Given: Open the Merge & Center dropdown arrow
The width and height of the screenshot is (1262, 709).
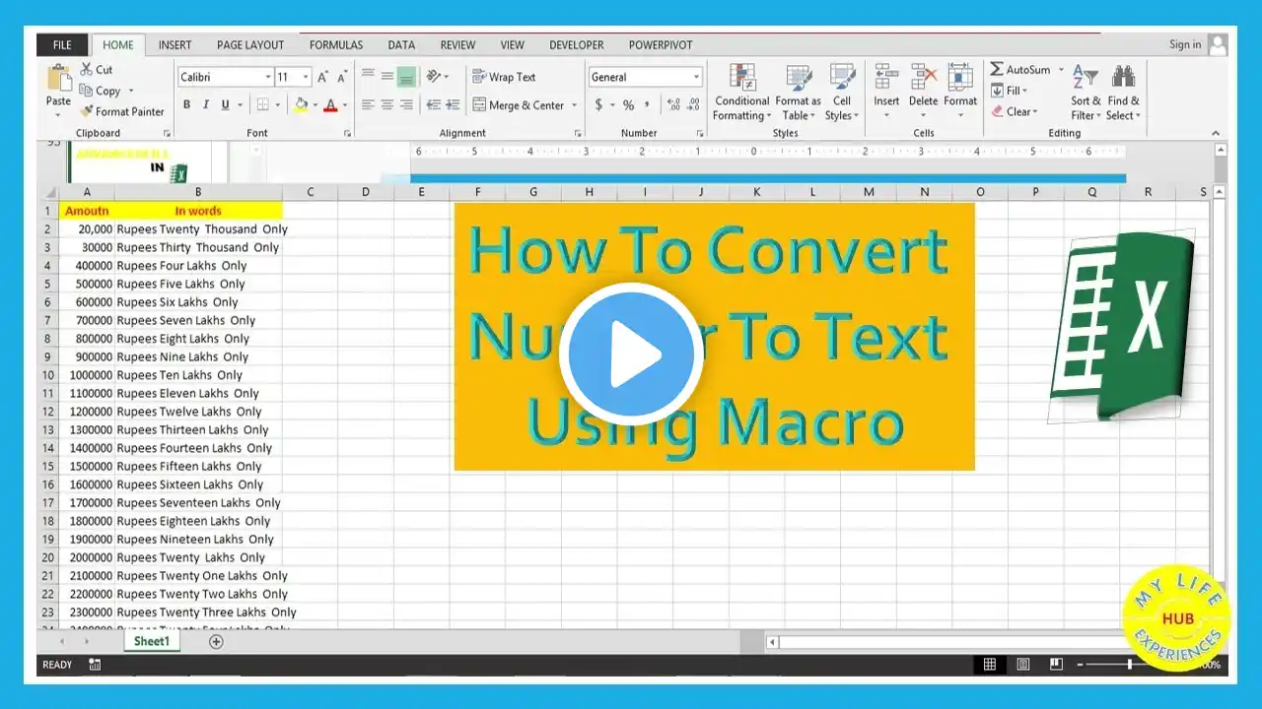Looking at the screenshot, I should [574, 105].
